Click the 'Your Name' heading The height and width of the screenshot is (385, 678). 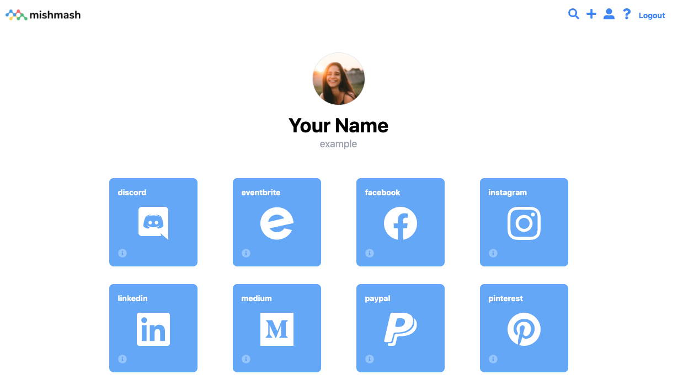coord(339,125)
